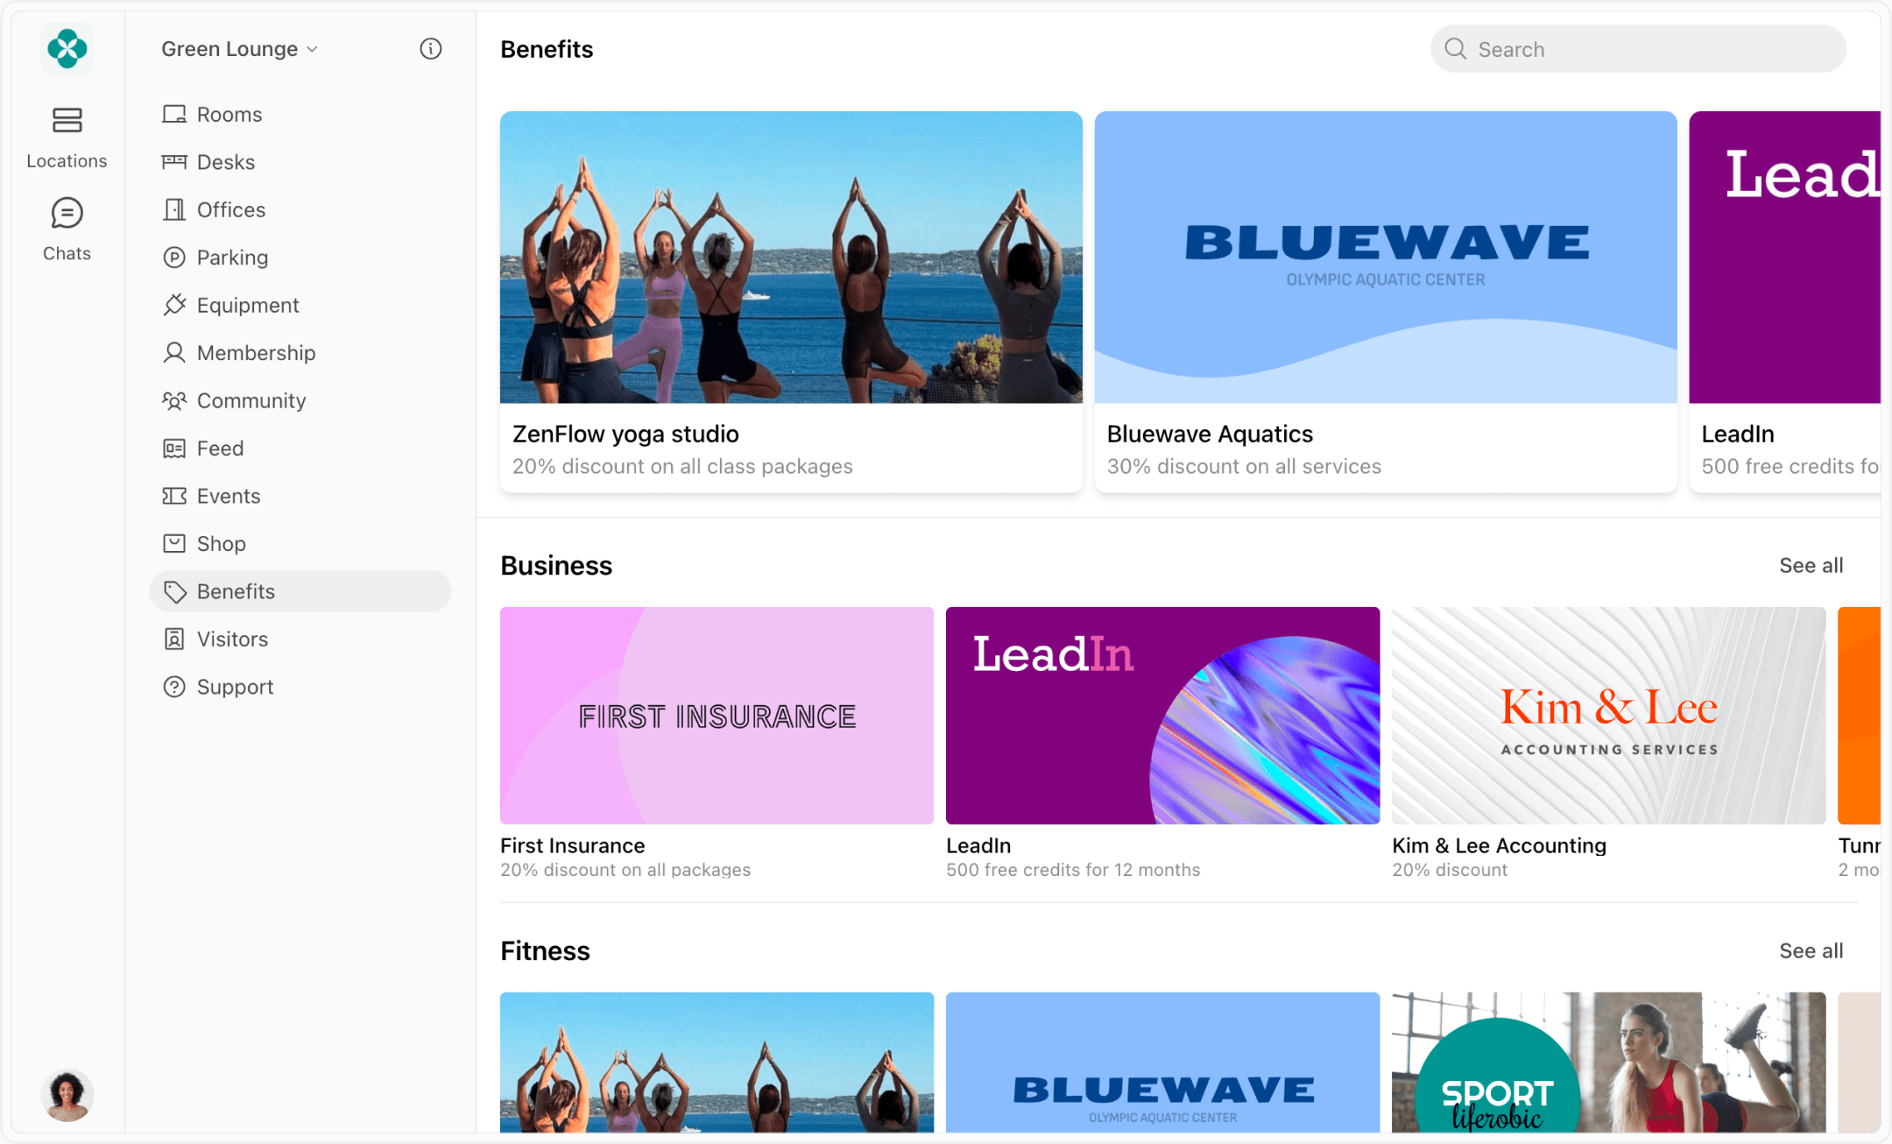
Task: See all Business benefits
Action: pos(1811,565)
